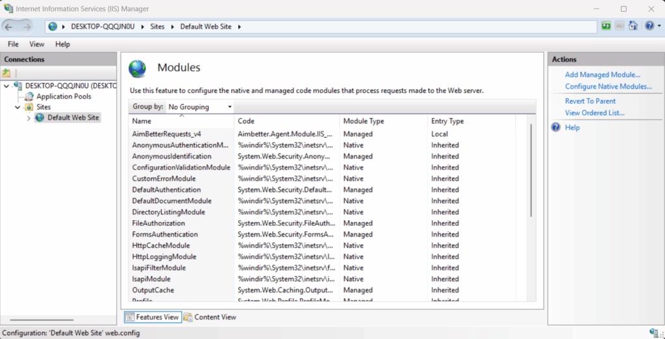Sort by Entry Type column header
665x339 pixels.
[471, 121]
